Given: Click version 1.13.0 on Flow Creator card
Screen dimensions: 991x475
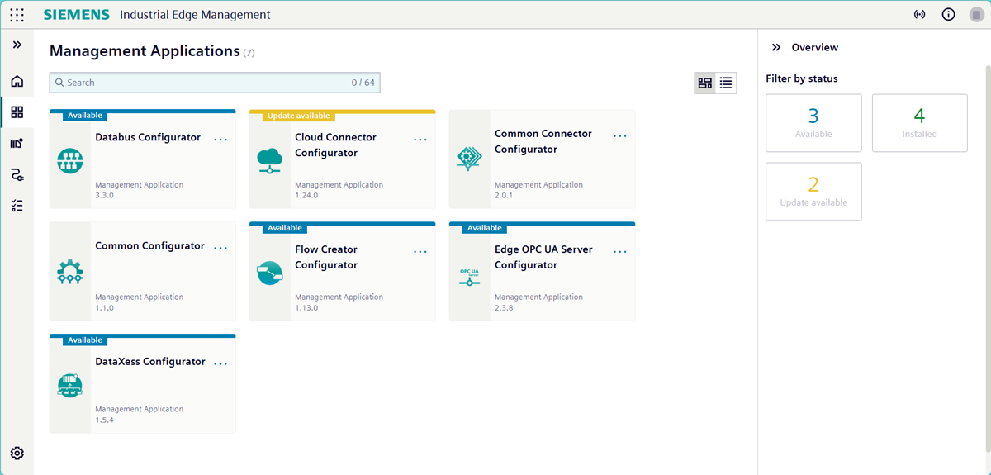Looking at the screenshot, I should [x=306, y=308].
